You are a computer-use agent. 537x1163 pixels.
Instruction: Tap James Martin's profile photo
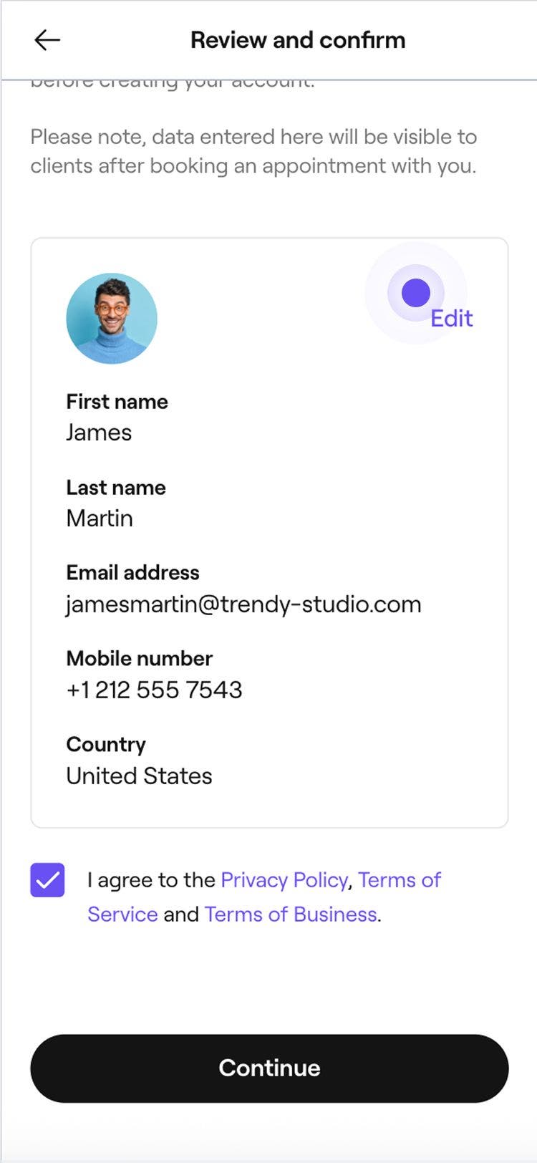pos(112,319)
